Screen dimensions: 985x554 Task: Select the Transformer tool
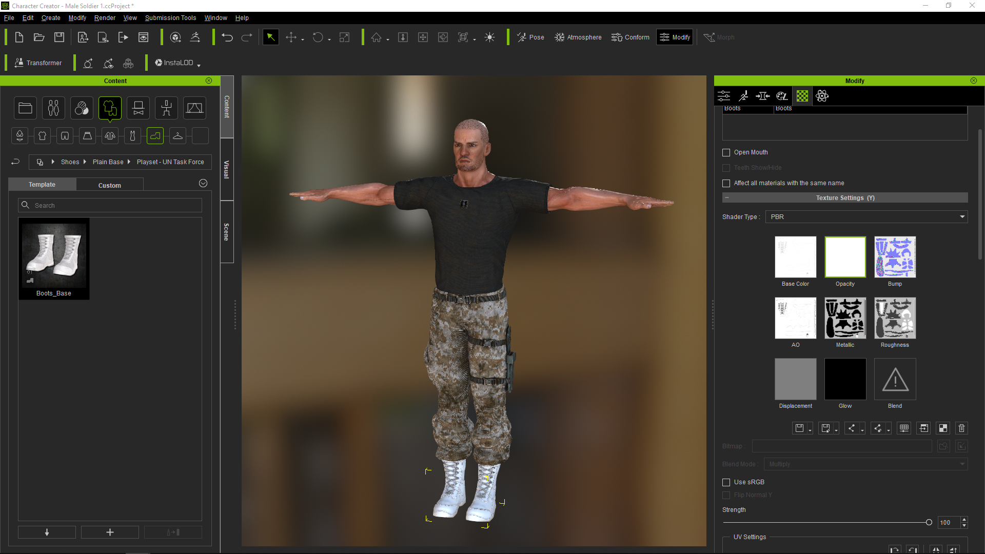pos(37,62)
